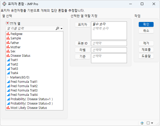Select Most Likely Disease Status column name
Viewport: 160px width, 126px height.
pos(29,108)
